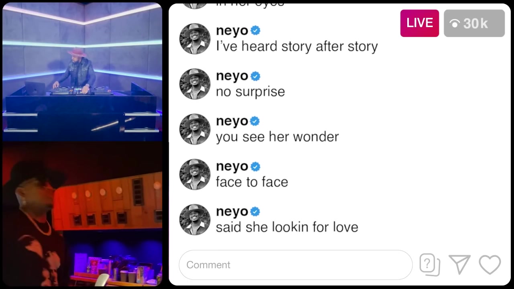This screenshot has width=514, height=289.
Task: Click the comment 'said she lookin for love'
Action: point(287,227)
